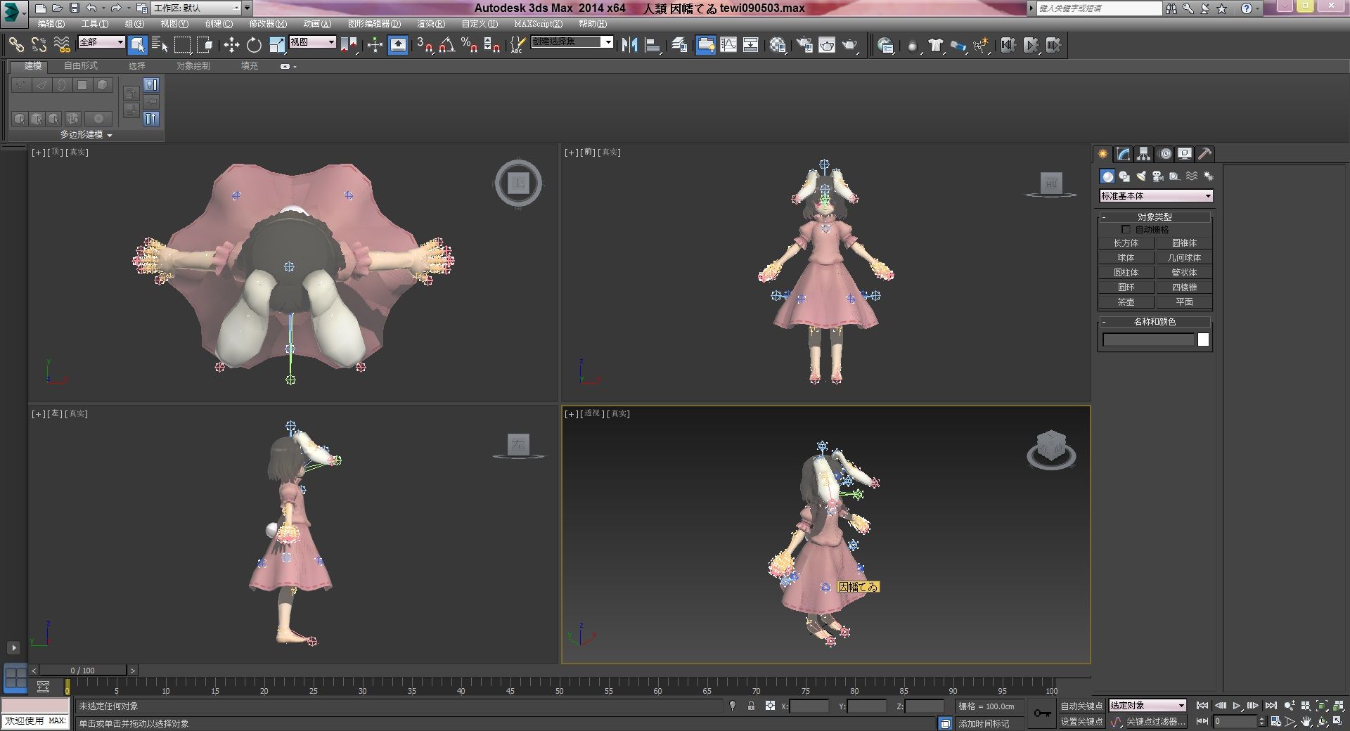Activate the Select Object tool
The width and height of the screenshot is (1350, 731).
[x=137, y=45]
